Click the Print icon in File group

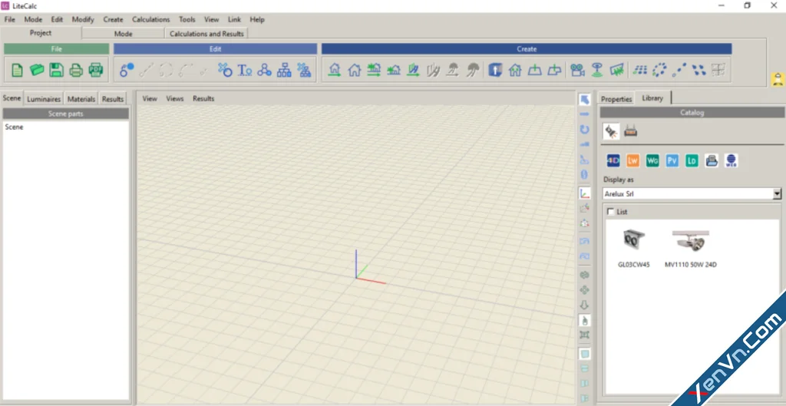point(76,70)
